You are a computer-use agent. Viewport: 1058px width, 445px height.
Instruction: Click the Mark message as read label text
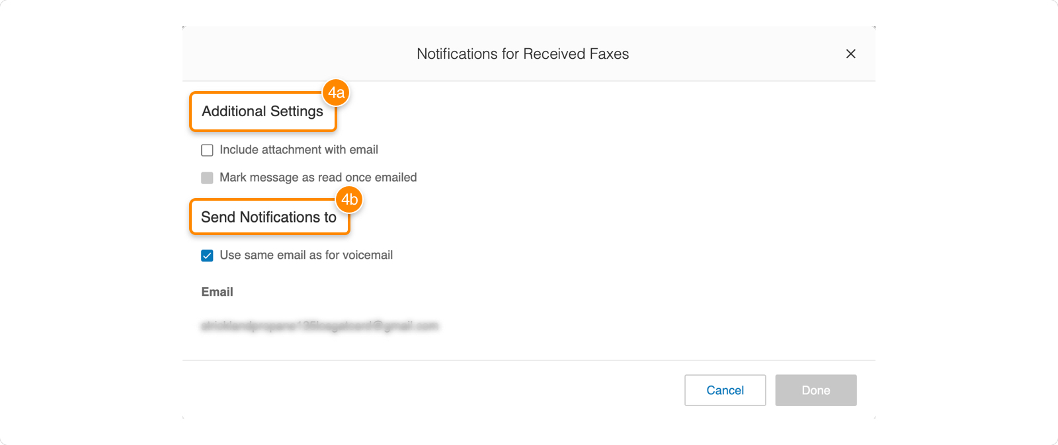click(x=319, y=177)
